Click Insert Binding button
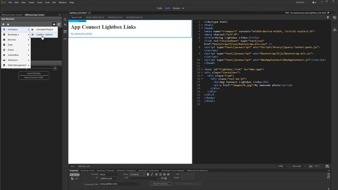The height and width of the screenshot is (190, 338). click(34, 73)
